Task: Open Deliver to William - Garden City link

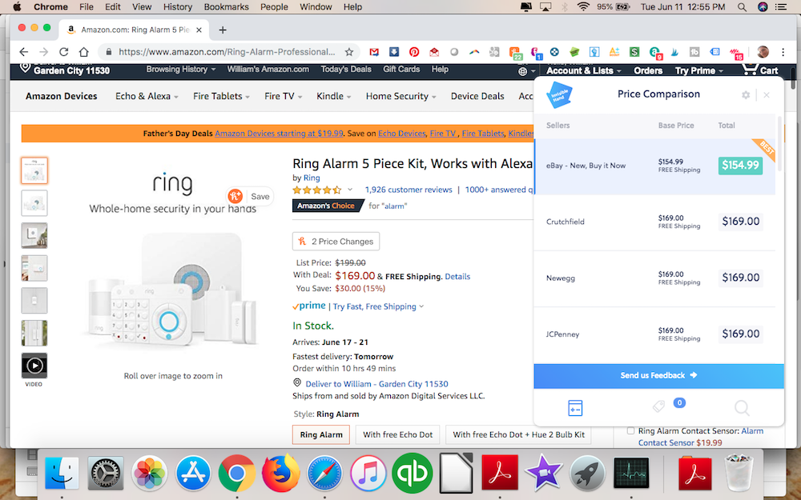Action: 376,384
